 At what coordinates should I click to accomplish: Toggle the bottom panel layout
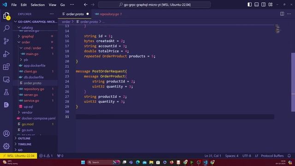[256, 5]
